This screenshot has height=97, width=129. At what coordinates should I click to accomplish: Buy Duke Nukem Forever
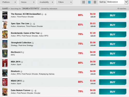(113, 92)
